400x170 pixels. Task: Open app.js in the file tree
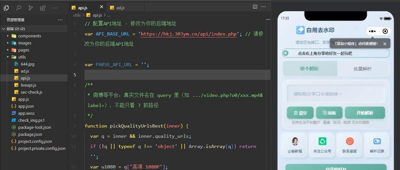coord(23,99)
